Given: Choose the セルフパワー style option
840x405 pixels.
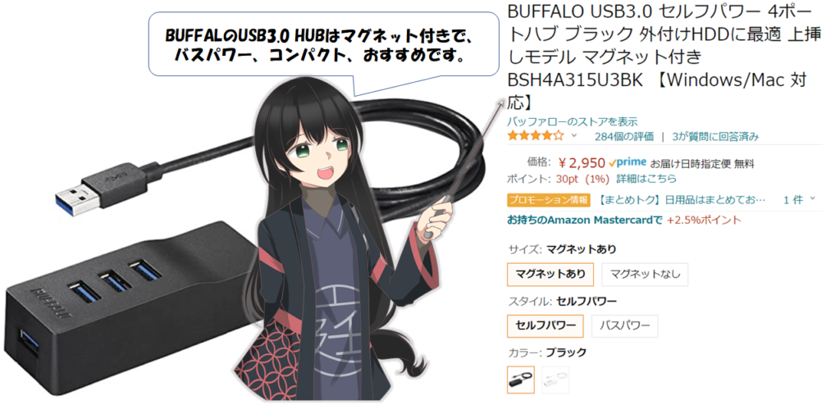Looking at the screenshot, I should [x=546, y=325].
